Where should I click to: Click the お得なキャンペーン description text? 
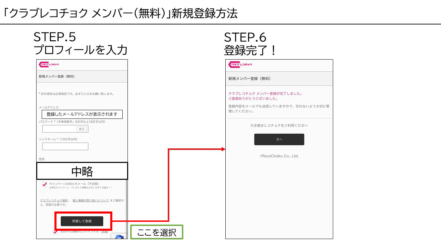[x=81, y=188]
